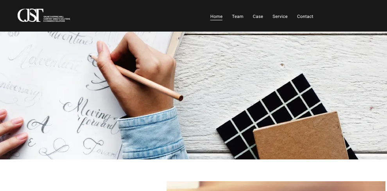
Task: Open the Home navigation item
Action: (x=216, y=16)
